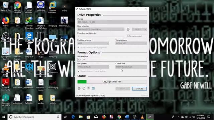Screen dimensions: 214x120
Task: Select the sacdani folder on desktop
Action: [x=41, y=99]
